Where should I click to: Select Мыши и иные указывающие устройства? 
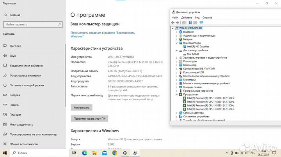[206, 83]
